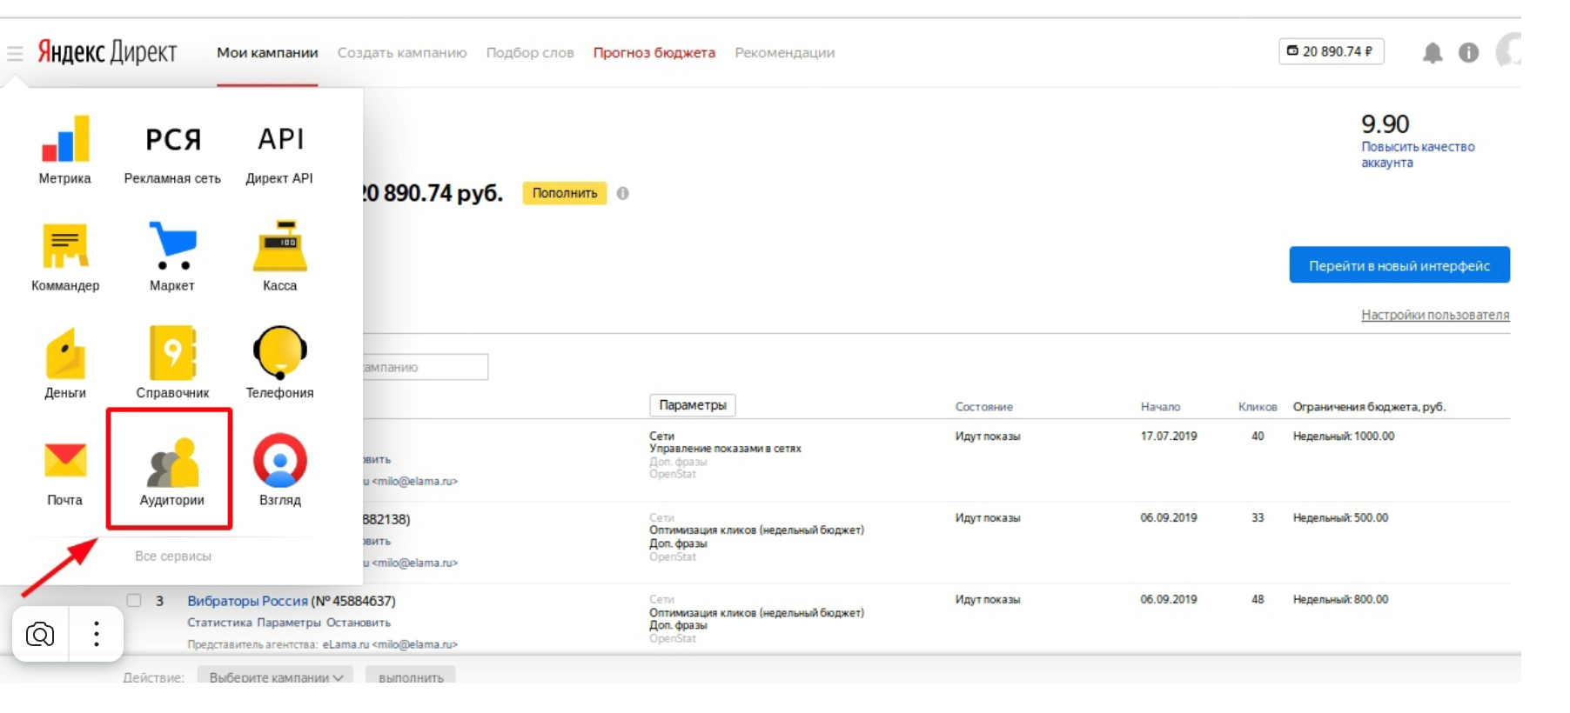Click the camera screenshot icon
Screen dimensions: 1570x713
click(40, 634)
